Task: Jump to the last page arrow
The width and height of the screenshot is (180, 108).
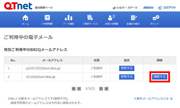Action: click(106, 89)
